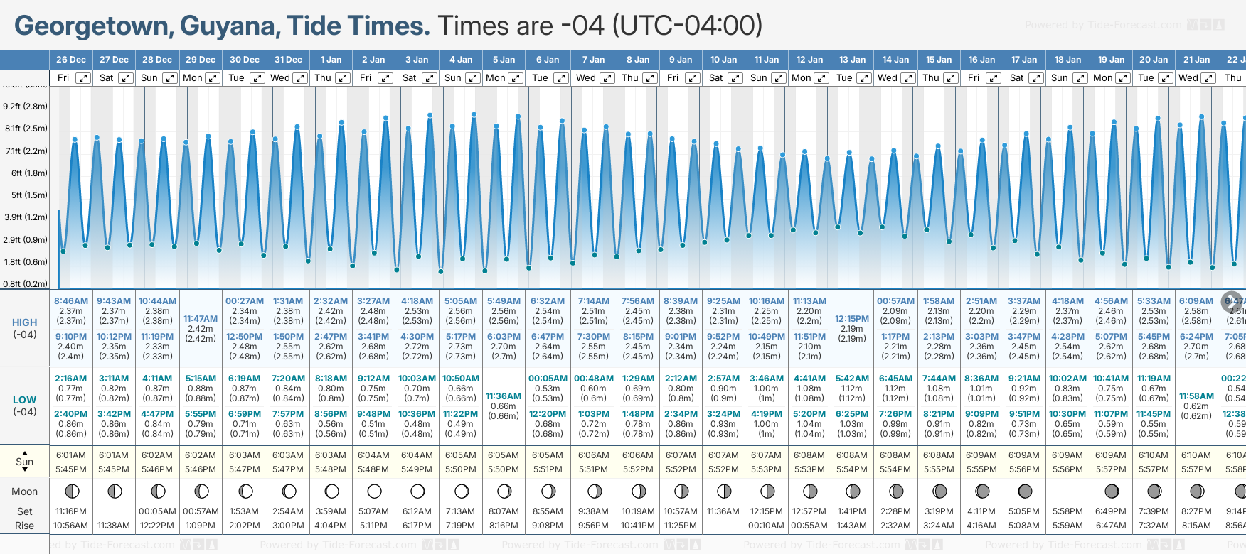Expand Wed 21 Jan day view
The height and width of the screenshot is (554, 1246).
pos(1208,78)
